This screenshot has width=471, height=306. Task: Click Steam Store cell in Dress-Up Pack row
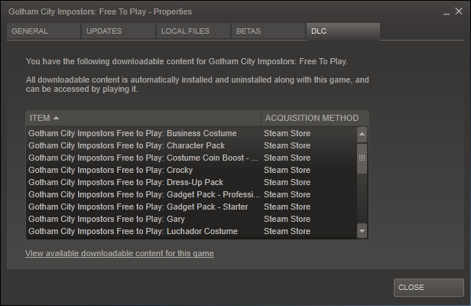point(287,182)
